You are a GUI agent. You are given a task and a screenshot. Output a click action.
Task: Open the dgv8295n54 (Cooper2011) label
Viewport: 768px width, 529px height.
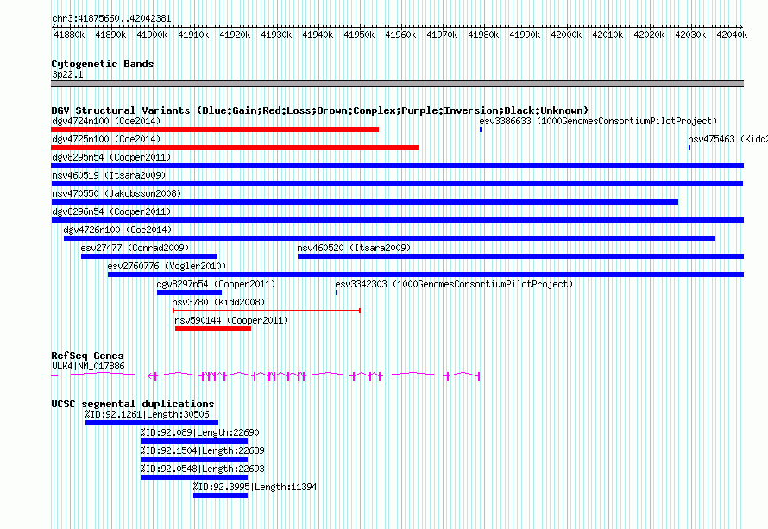point(111,157)
